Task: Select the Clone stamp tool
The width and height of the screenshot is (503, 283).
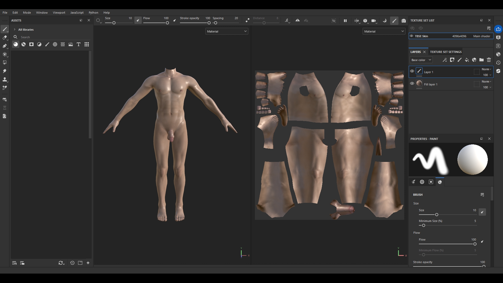Action: 4,79
